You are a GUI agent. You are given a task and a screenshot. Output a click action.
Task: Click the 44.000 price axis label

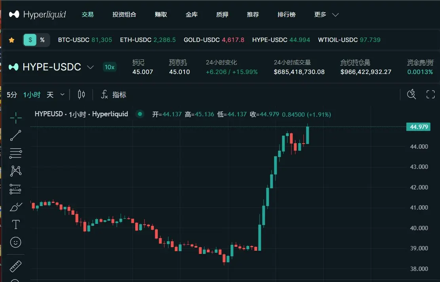[419, 146]
